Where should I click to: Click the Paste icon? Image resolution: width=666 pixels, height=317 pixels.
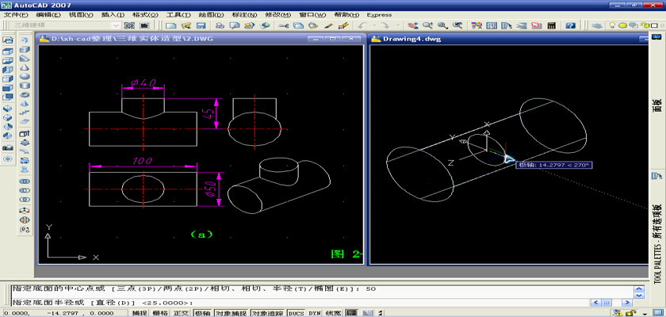coord(313,25)
